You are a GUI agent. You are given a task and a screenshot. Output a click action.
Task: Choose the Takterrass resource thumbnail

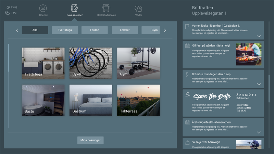138,100
